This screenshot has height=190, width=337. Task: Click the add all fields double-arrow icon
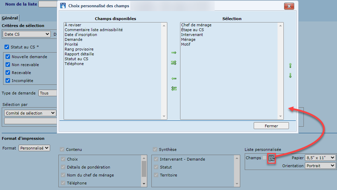(x=174, y=63)
